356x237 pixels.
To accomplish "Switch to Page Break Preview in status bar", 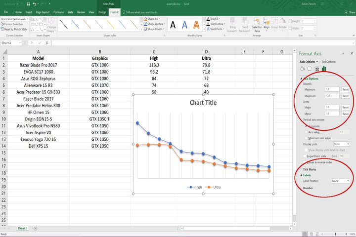I will (317, 234).
